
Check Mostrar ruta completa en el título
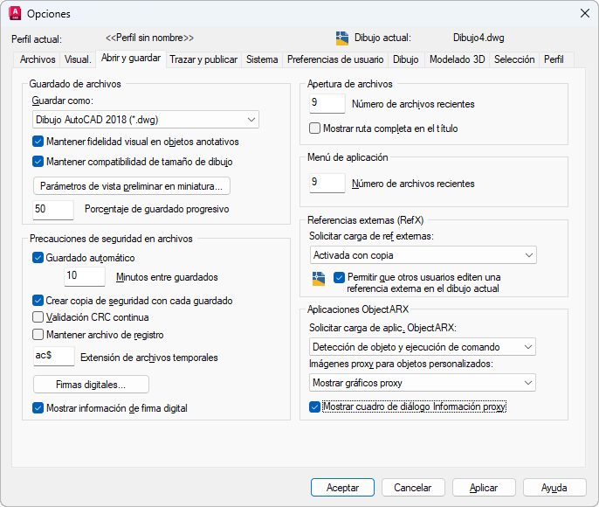316,128
